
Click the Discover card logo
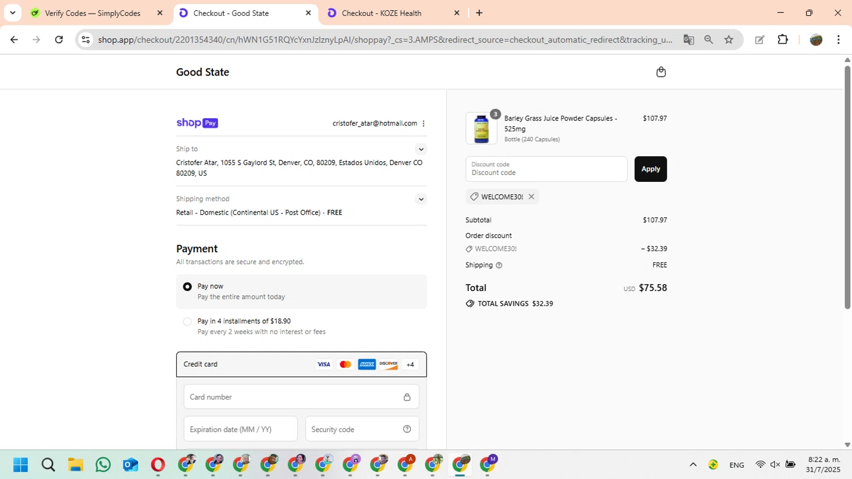(389, 364)
